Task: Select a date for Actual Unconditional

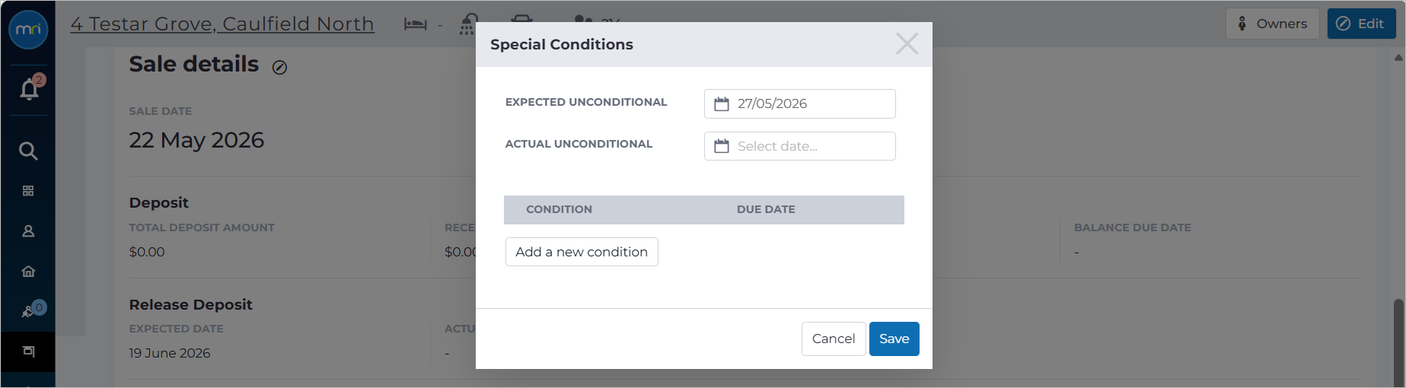Action: (799, 146)
